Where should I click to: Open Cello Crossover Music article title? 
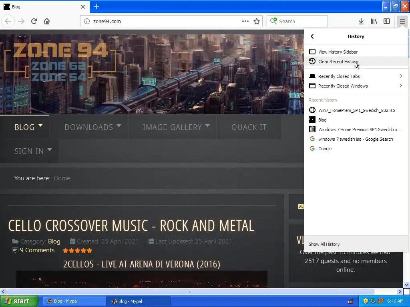[x=131, y=225]
